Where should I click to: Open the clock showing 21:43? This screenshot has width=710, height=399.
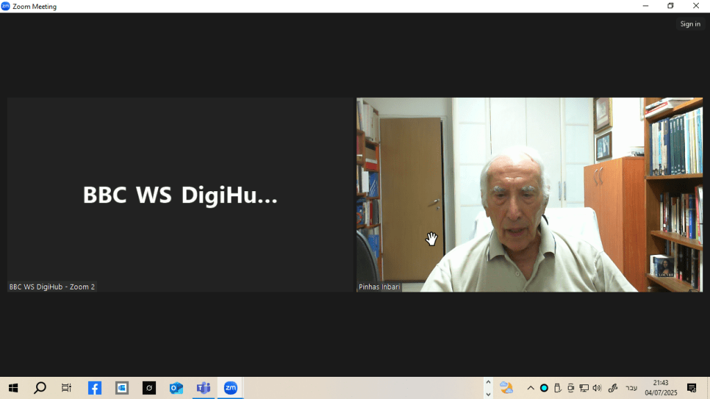[661, 388]
